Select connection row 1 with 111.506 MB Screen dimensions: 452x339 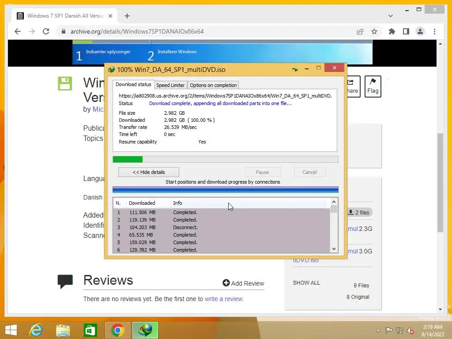point(222,212)
